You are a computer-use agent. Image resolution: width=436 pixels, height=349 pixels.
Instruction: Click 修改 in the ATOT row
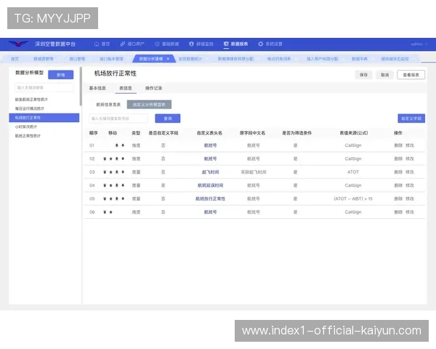click(410, 172)
